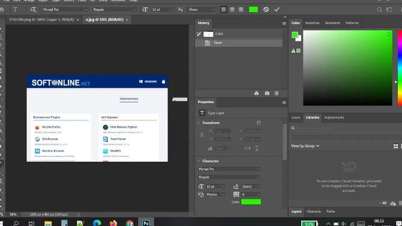Open the Gradients tab
Image resolution: width=402 pixels, height=226 pixels.
(332, 23)
